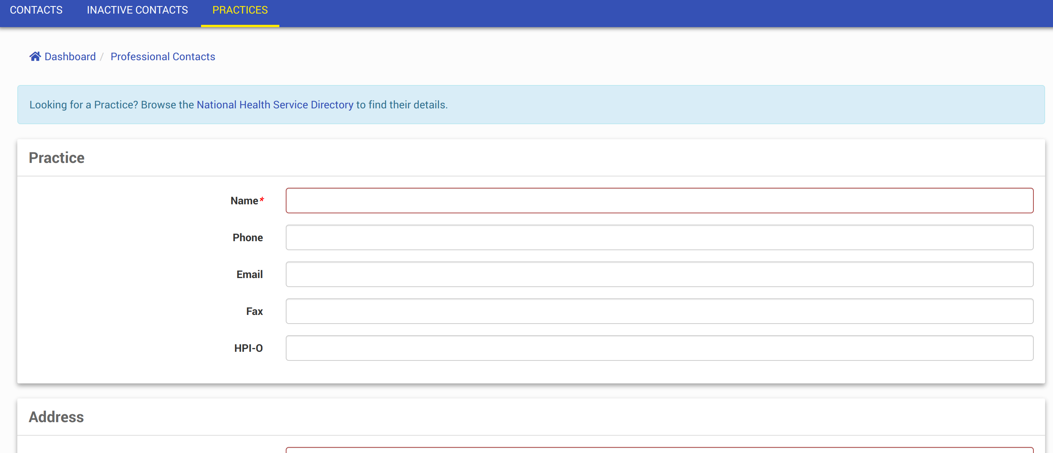Focus the practice Name input field

659,201
